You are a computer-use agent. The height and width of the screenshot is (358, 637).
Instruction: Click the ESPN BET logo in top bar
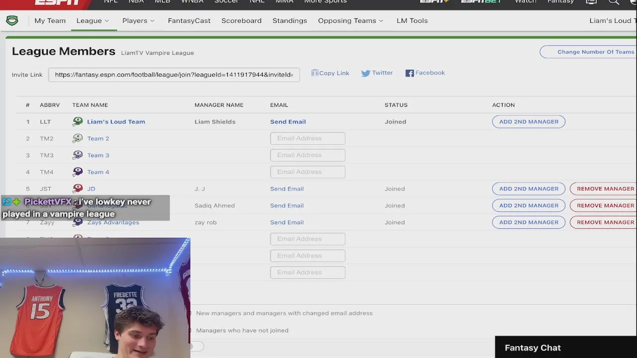pyautogui.click(x=481, y=2)
